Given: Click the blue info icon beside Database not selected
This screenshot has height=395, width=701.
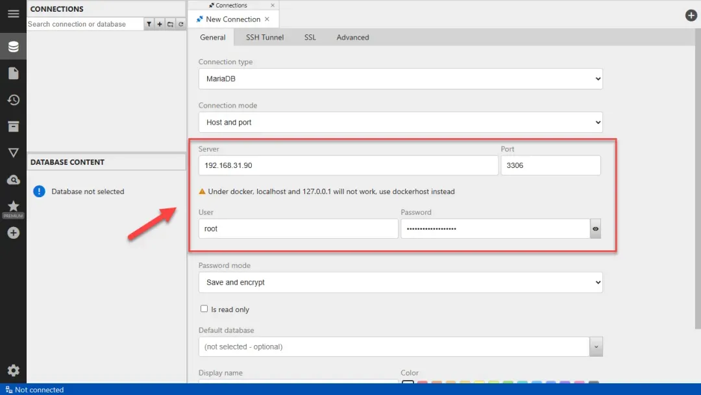Looking at the screenshot, I should pos(40,191).
